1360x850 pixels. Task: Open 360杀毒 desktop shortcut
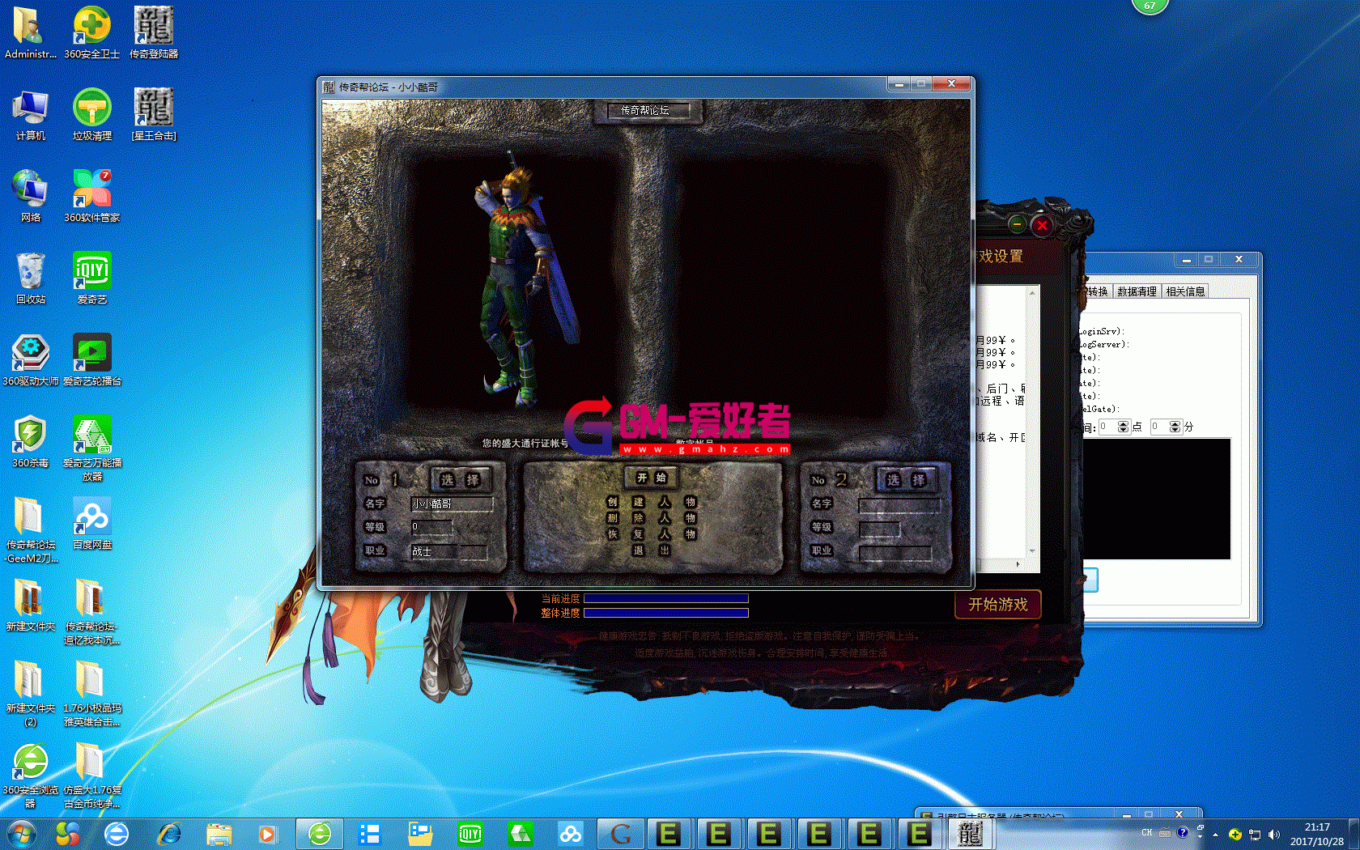(x=30, y=441)
